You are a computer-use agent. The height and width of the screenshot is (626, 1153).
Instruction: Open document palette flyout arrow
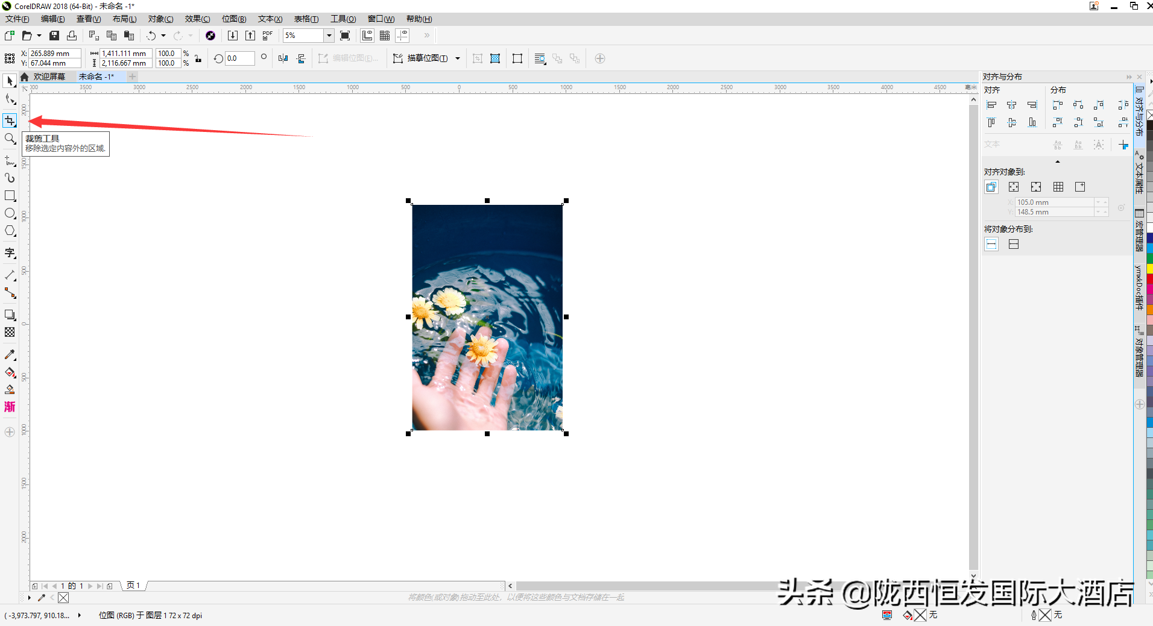tap(29, 598)
